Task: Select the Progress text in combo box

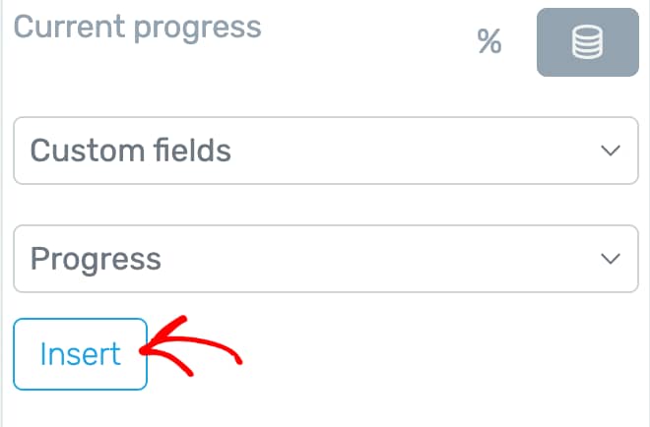Action: [x=96, y=260]
